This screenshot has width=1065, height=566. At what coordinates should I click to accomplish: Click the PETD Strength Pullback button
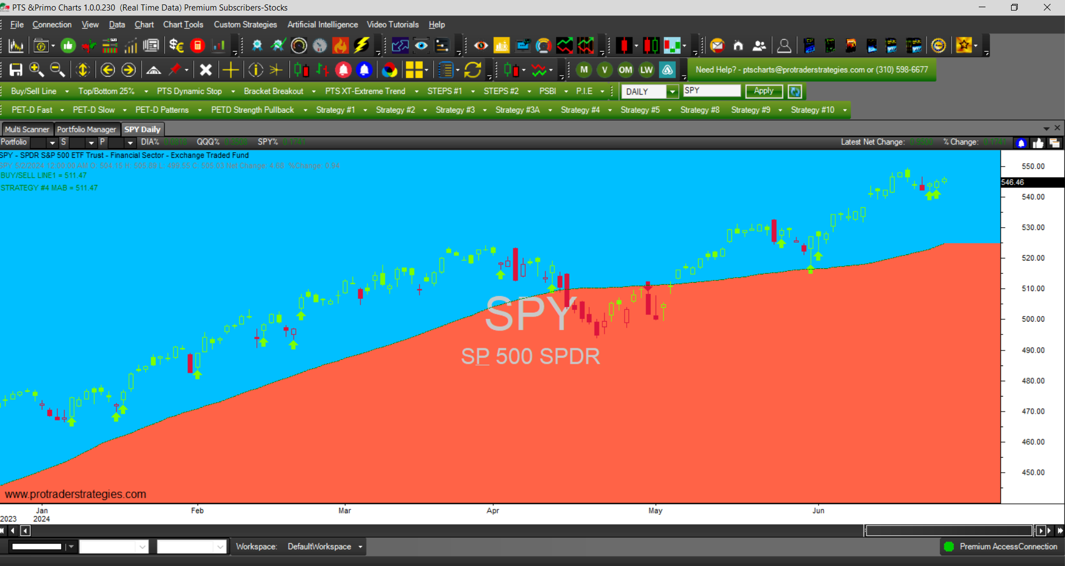[252, 110]
